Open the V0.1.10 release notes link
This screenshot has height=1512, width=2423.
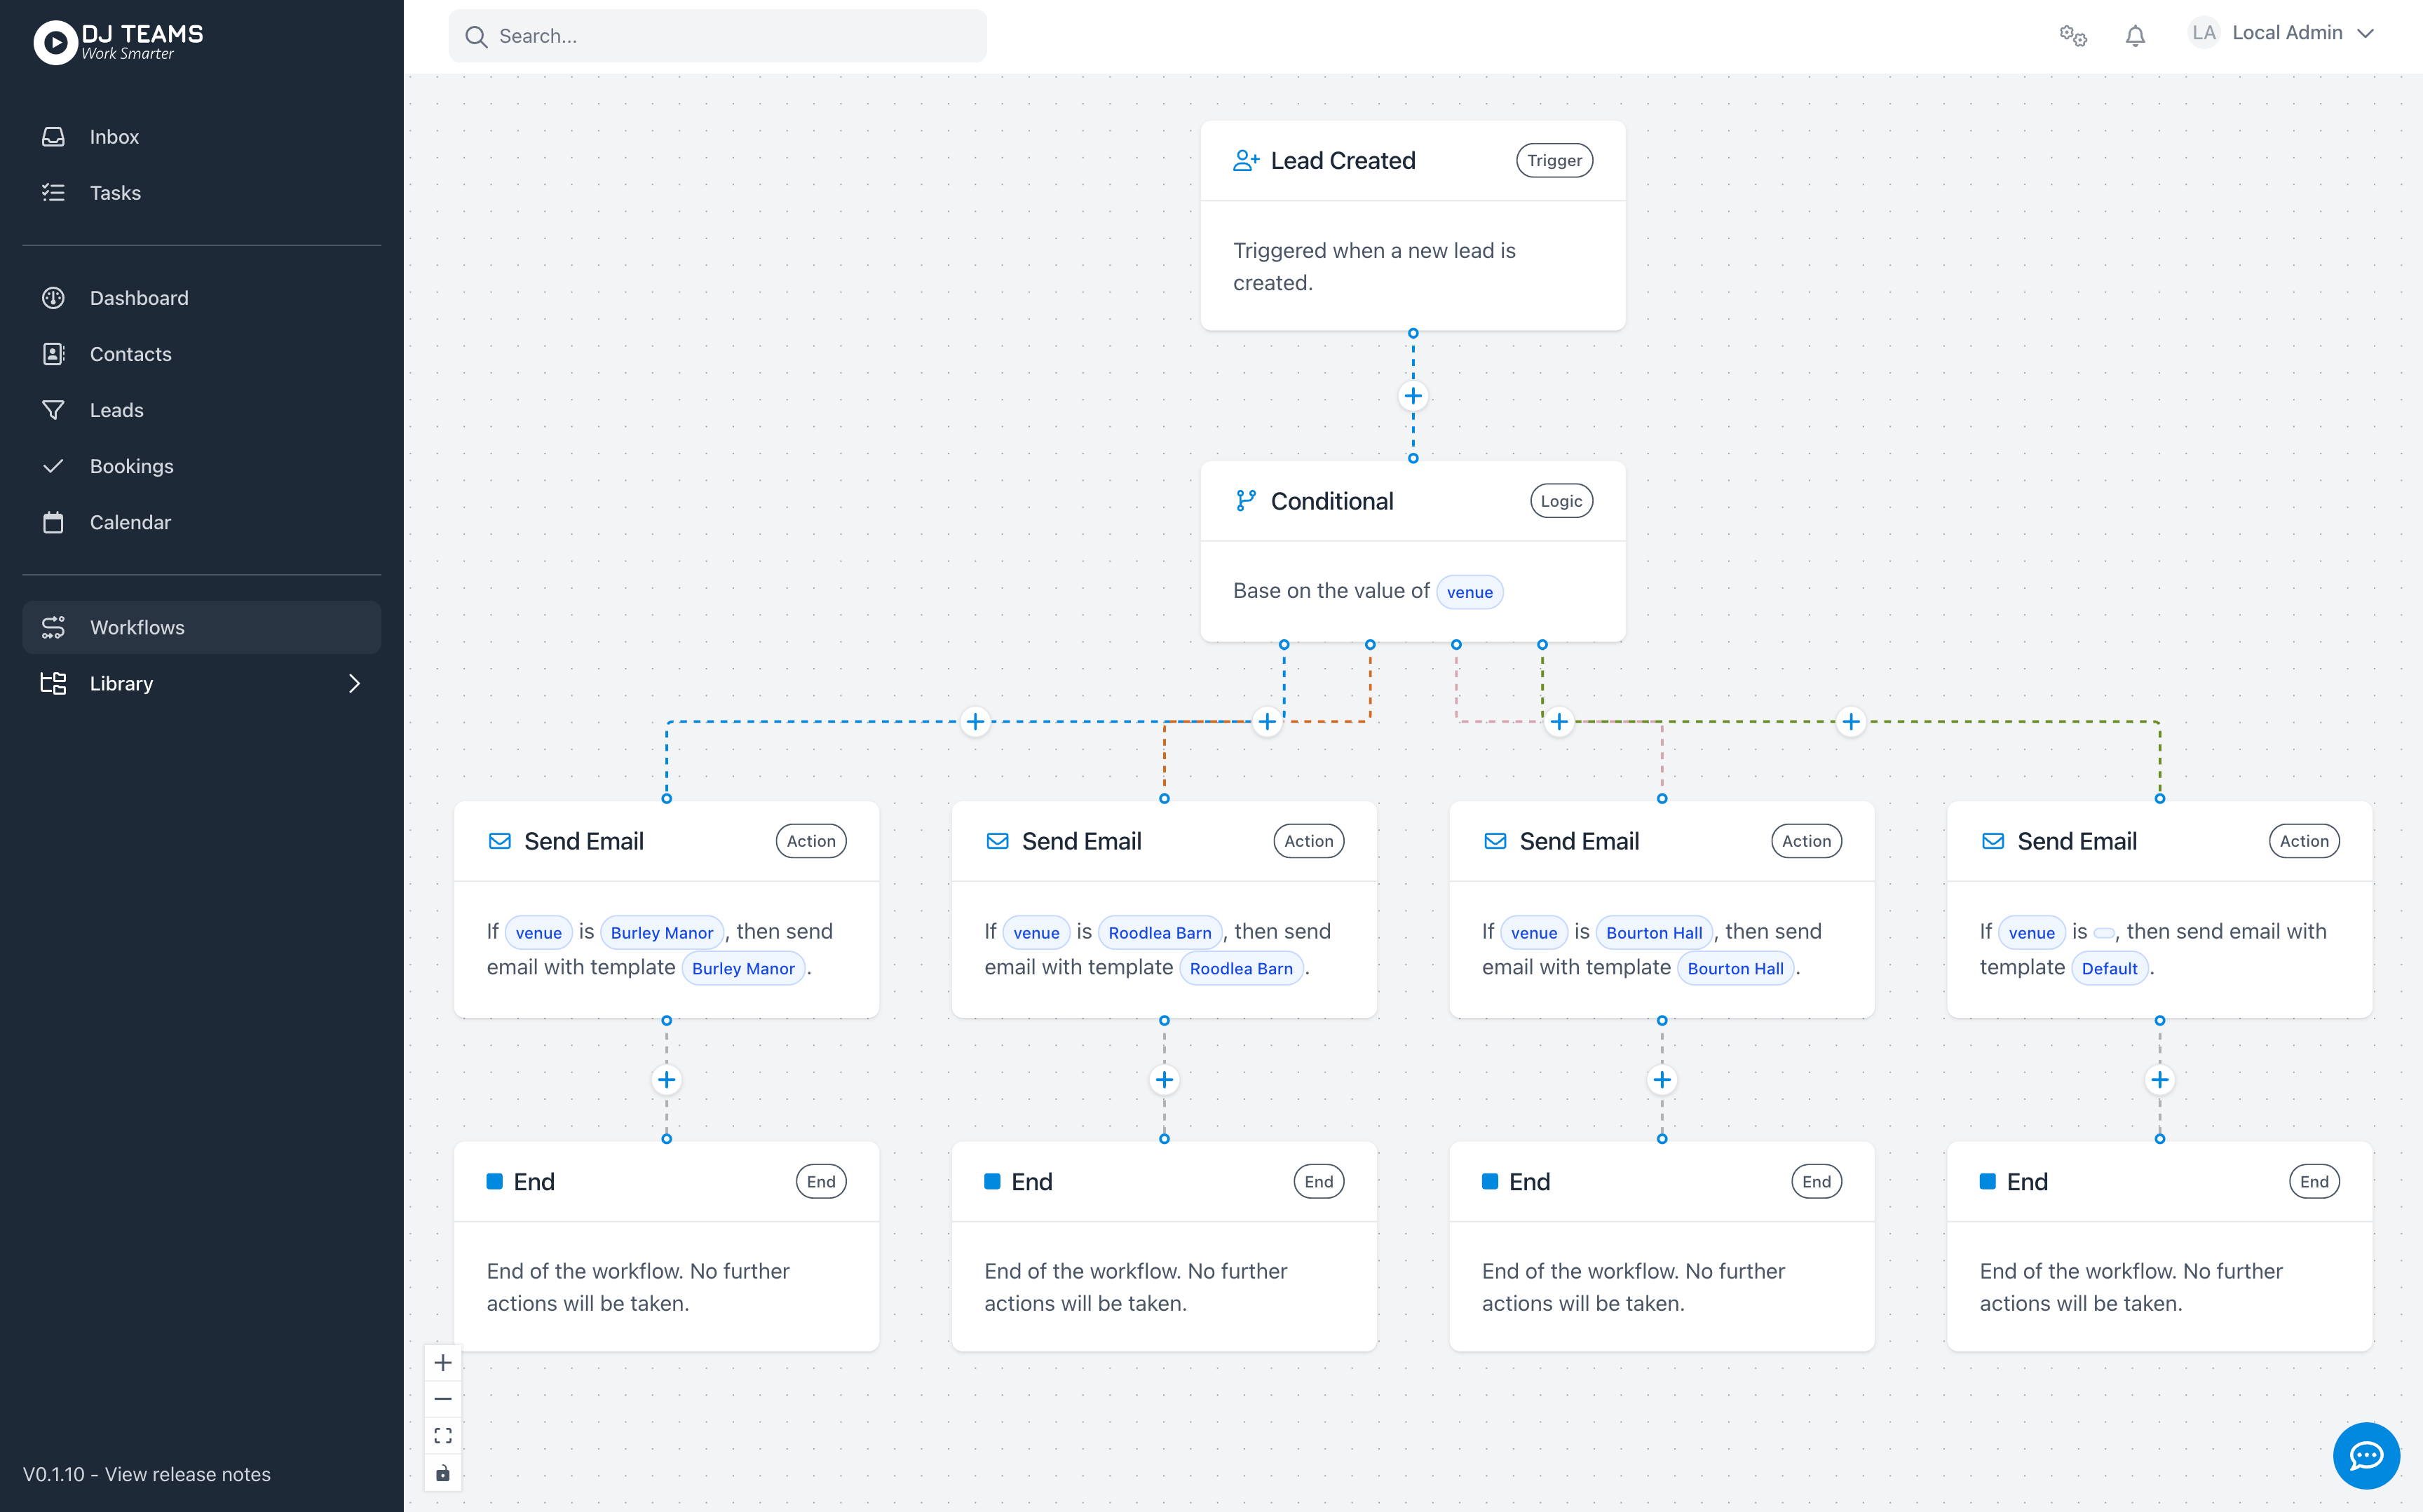[147, 1474]
